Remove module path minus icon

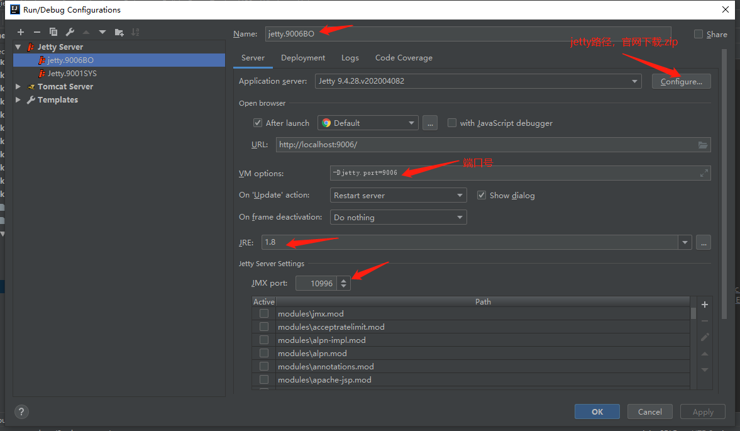pyautogui.click(x=705, y=321)
